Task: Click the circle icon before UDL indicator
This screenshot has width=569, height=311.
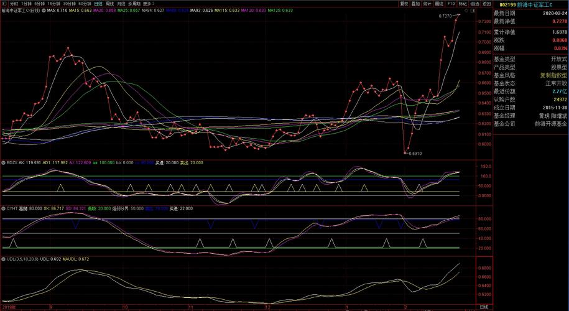Action: [x=3, y=259]
